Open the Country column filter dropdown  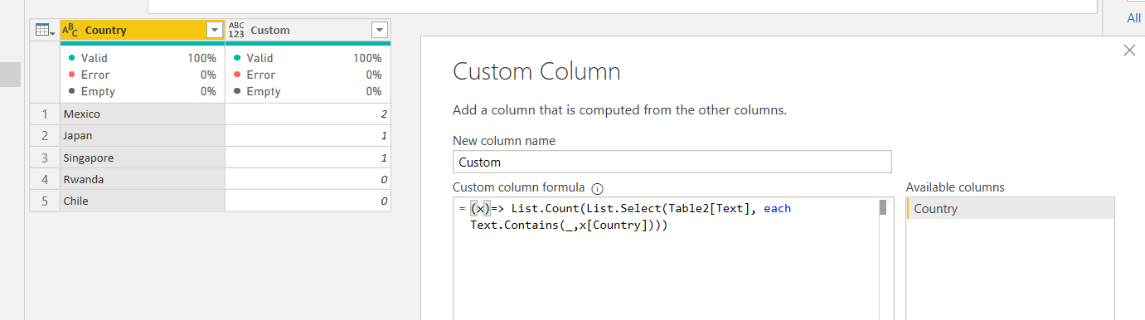click(215, 31)
